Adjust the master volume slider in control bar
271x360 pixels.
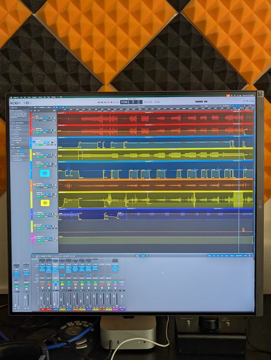coord(201,102)
